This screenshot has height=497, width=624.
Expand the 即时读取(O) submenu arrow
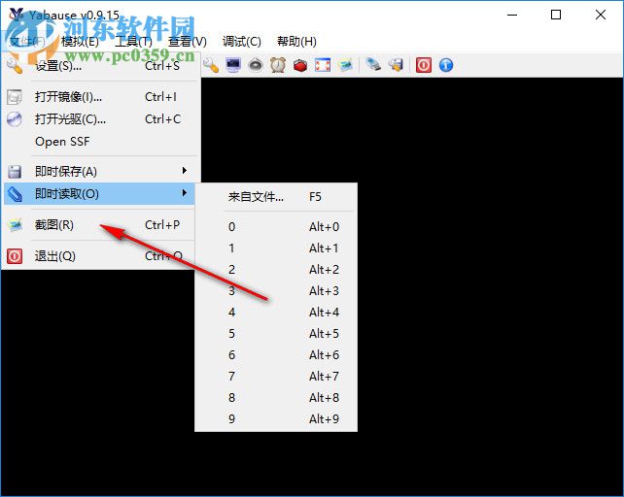coord(185,193)
